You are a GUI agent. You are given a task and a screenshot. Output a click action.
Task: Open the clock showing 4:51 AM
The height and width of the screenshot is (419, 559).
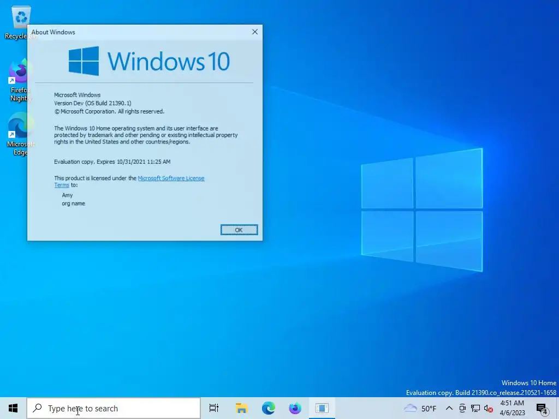512,408
